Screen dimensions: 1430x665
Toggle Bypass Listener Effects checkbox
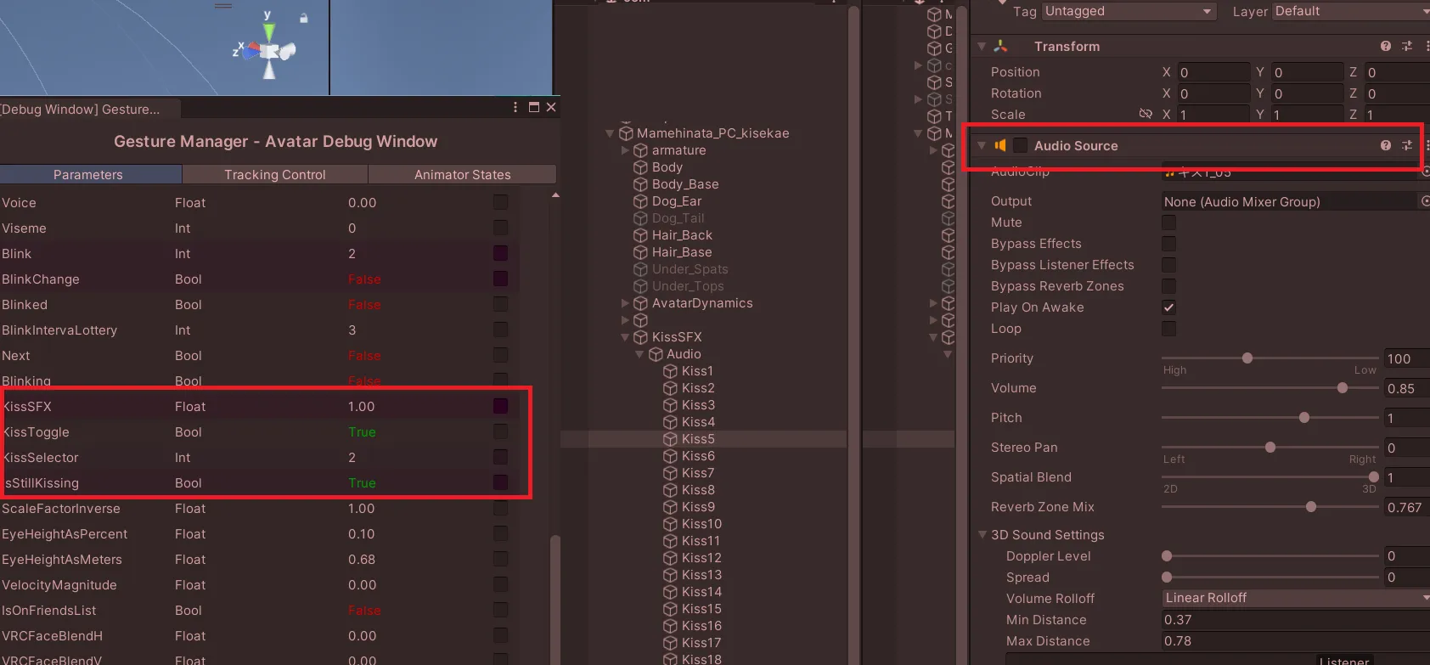pyautogui.click(x=1169, y=265)
